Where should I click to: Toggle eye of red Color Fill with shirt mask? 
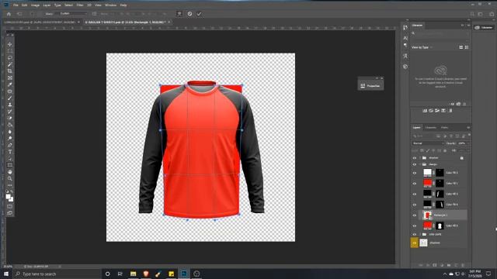click(414, 226)
